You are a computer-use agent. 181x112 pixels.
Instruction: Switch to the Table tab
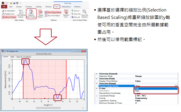[x=12, y=57]
